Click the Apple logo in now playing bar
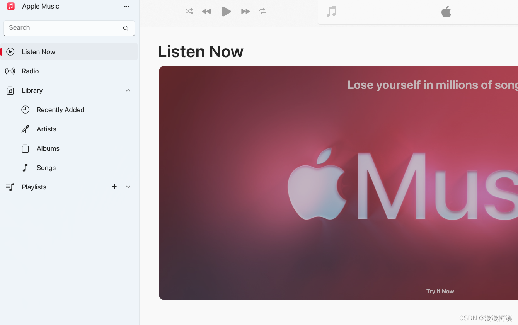The image size is (518, 325). click(x=446, y=12)
